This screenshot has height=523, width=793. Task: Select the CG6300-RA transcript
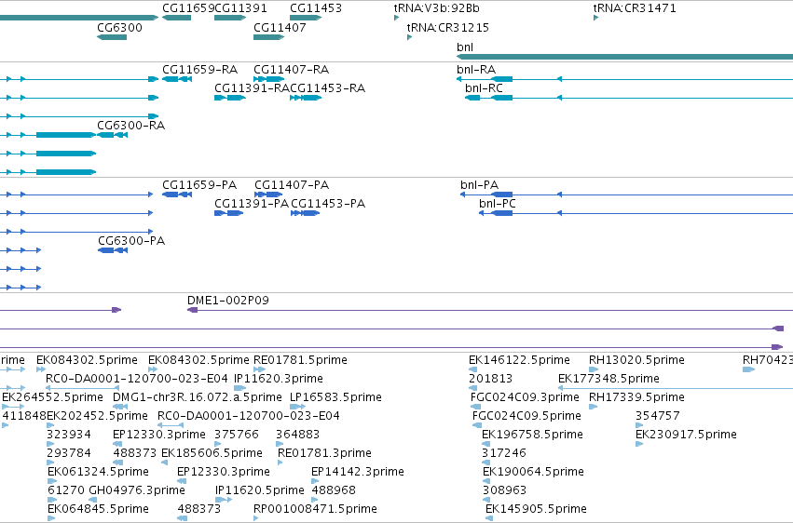112,135
